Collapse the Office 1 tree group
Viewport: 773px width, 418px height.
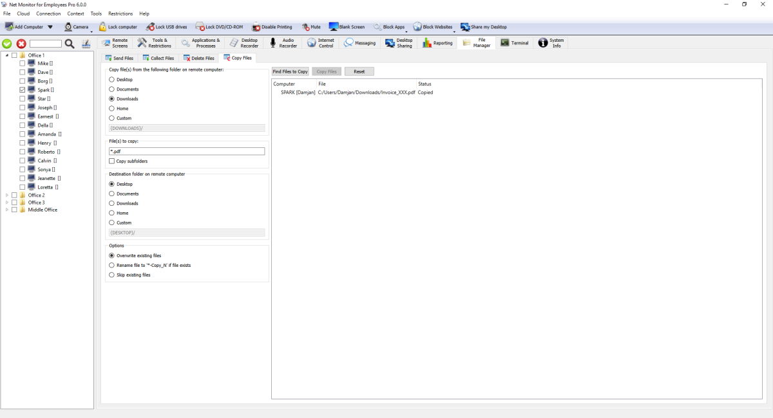[x=7, y=55]
